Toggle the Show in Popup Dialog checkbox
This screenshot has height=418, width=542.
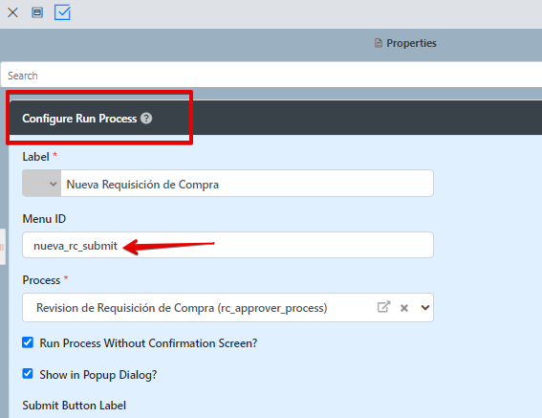coord(28,374)
